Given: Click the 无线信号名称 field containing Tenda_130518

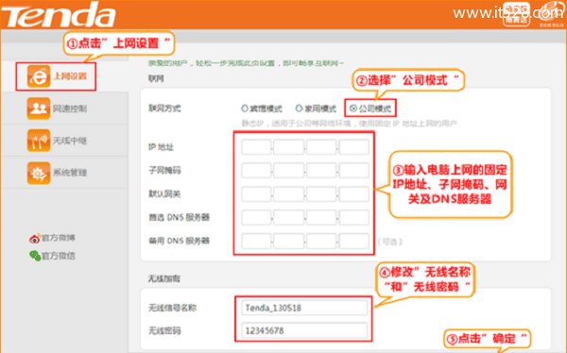Looking at the screenshot, I should coord(304,308).
